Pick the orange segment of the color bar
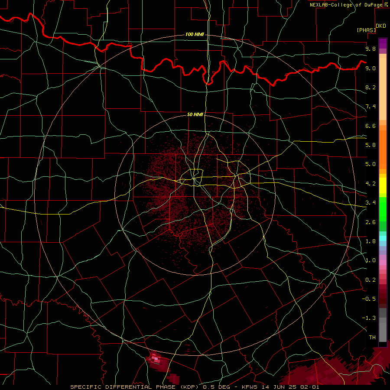 (x=383, y=149)
